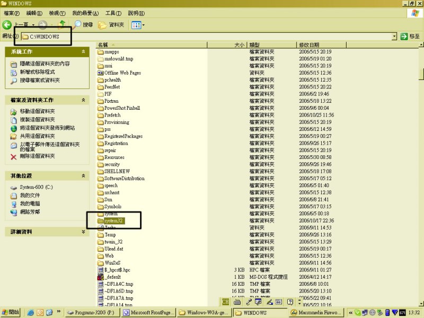Switch to the Microsoft FrontPage taskbar button
424x318 pixels.
tap(149, 313)
